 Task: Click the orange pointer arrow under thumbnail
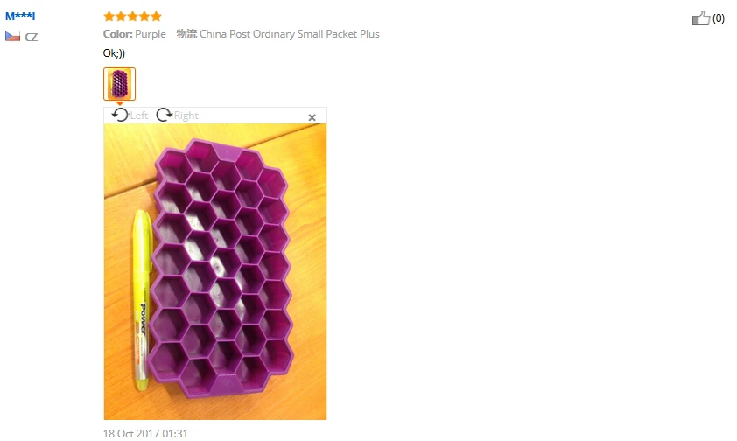pos(119,103)
